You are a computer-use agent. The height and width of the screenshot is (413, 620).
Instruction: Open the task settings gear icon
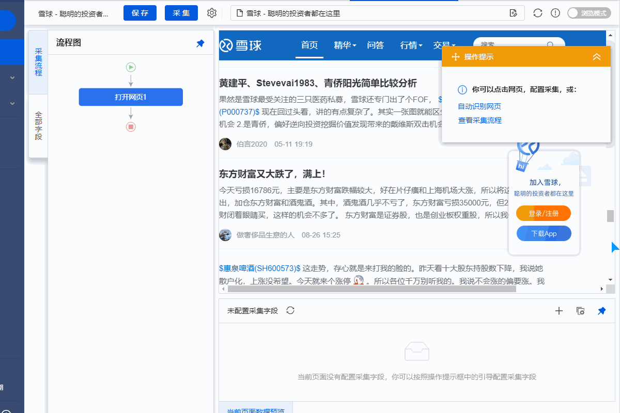coord(211,13)
